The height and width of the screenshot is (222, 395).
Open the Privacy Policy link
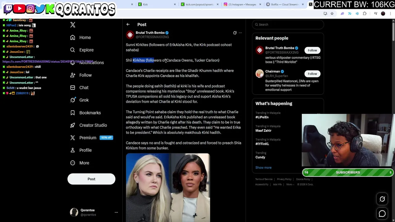tap(284, 179)
